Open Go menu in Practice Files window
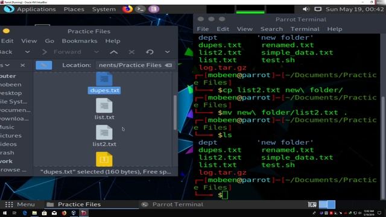The image size is (386, 217). pyautogui.click(x=49, y=41)
